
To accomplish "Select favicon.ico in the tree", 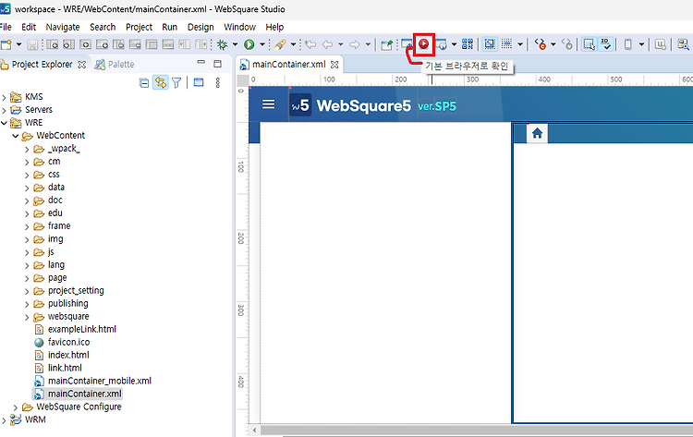I will 68,342.
